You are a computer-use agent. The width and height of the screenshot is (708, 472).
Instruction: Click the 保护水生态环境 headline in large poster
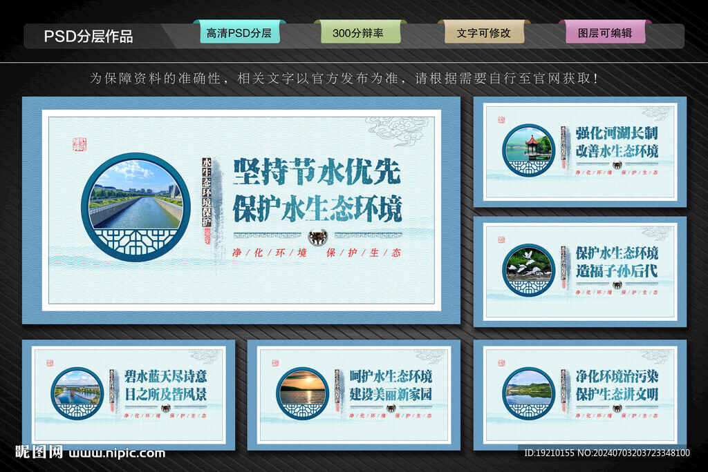click(317, 208)
